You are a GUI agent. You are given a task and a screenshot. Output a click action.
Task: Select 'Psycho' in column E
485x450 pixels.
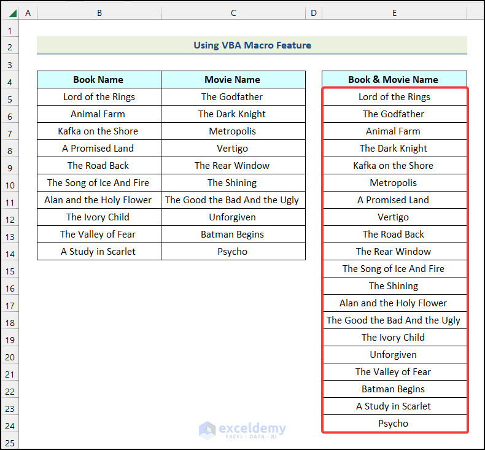pos(394,424)
